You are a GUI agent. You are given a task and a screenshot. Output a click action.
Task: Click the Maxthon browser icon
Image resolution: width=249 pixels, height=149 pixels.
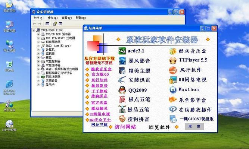(x=173, y=90)
